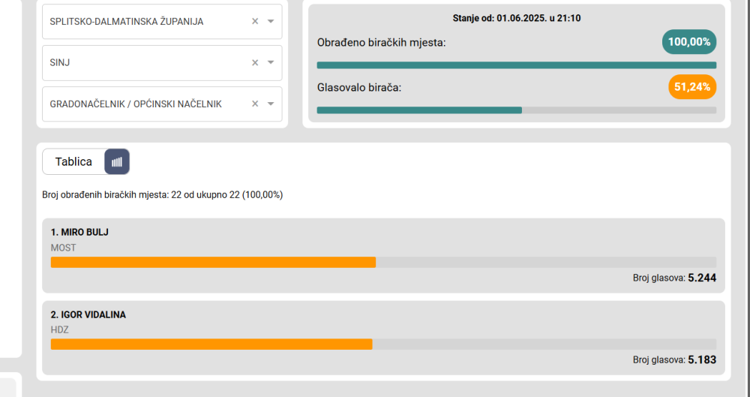The width and height of the screenshot is (750, 397).
Task: Clear the SINJ selection
Action: [255, 63]
